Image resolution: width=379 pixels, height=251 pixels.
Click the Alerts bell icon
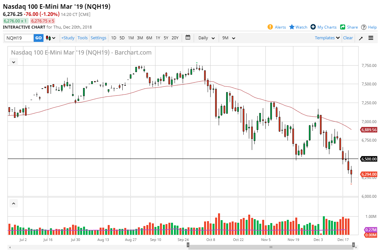pyautogui.click(x=270, y=27)
